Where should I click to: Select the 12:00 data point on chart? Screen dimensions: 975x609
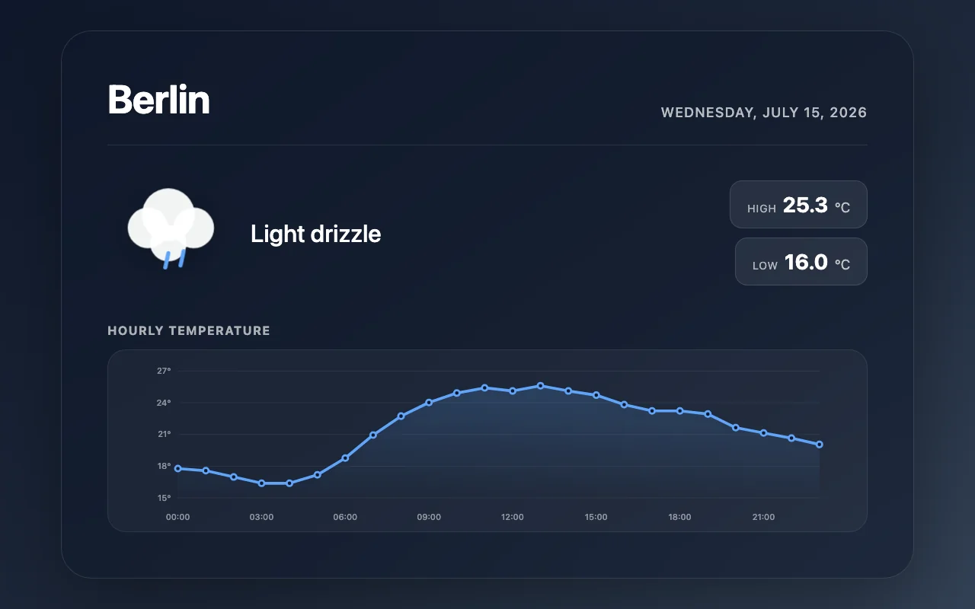click(513, 391)
